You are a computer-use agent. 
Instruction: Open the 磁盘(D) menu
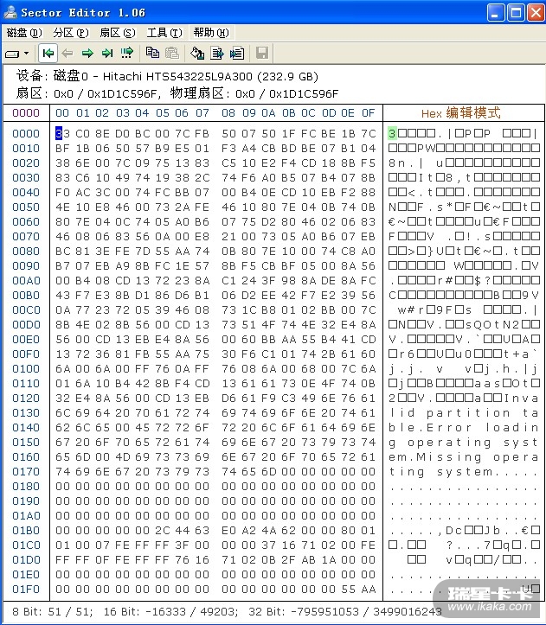click(x=24, y=33)
